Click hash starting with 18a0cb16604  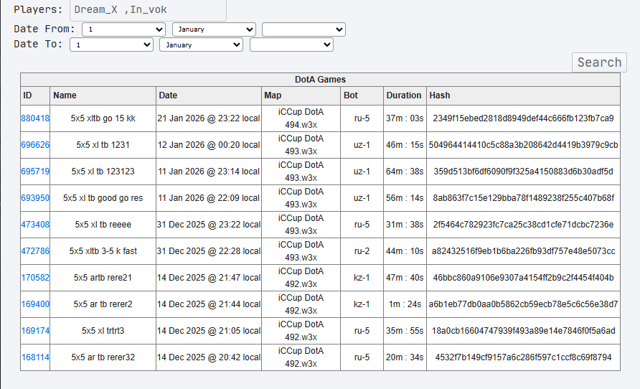tap(523, 331)
